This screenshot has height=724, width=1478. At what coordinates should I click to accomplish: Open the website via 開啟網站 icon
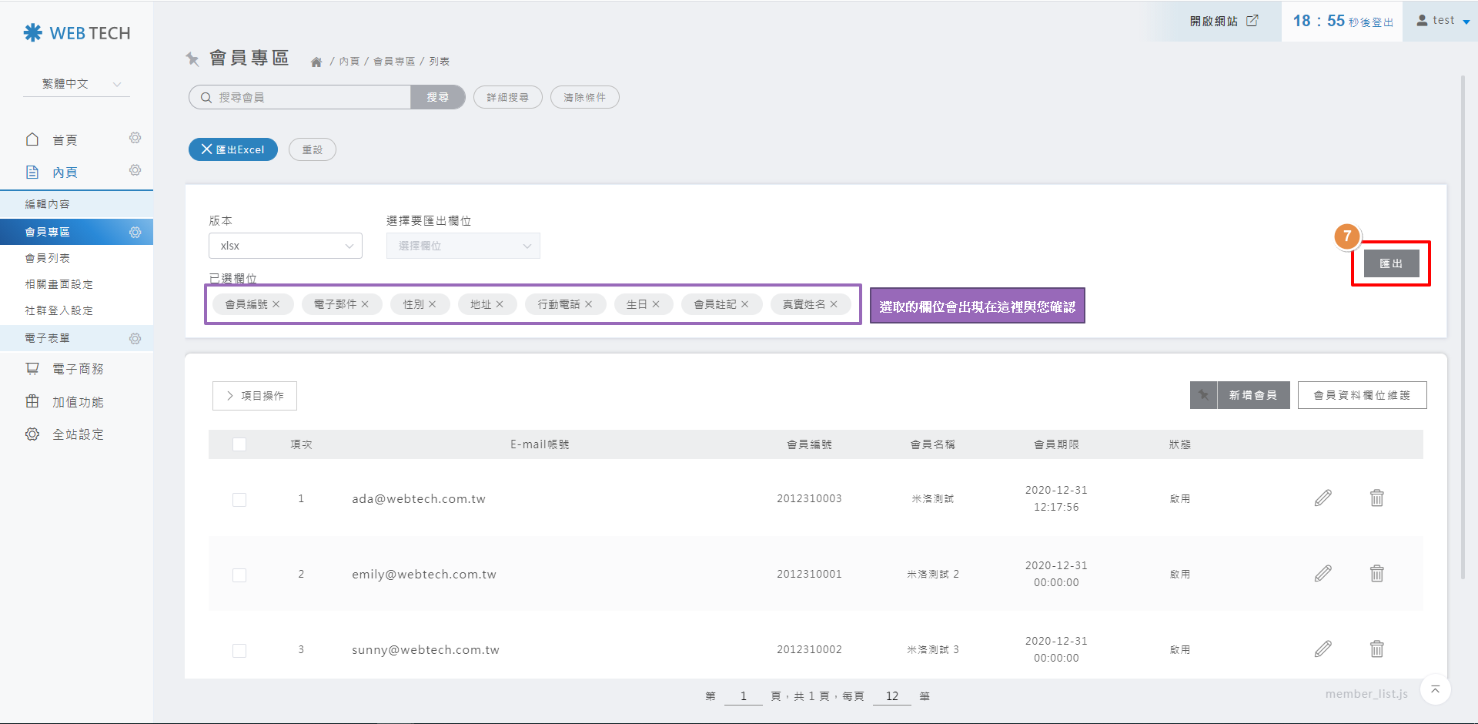pyautogui.click(x=1252, y=21)
